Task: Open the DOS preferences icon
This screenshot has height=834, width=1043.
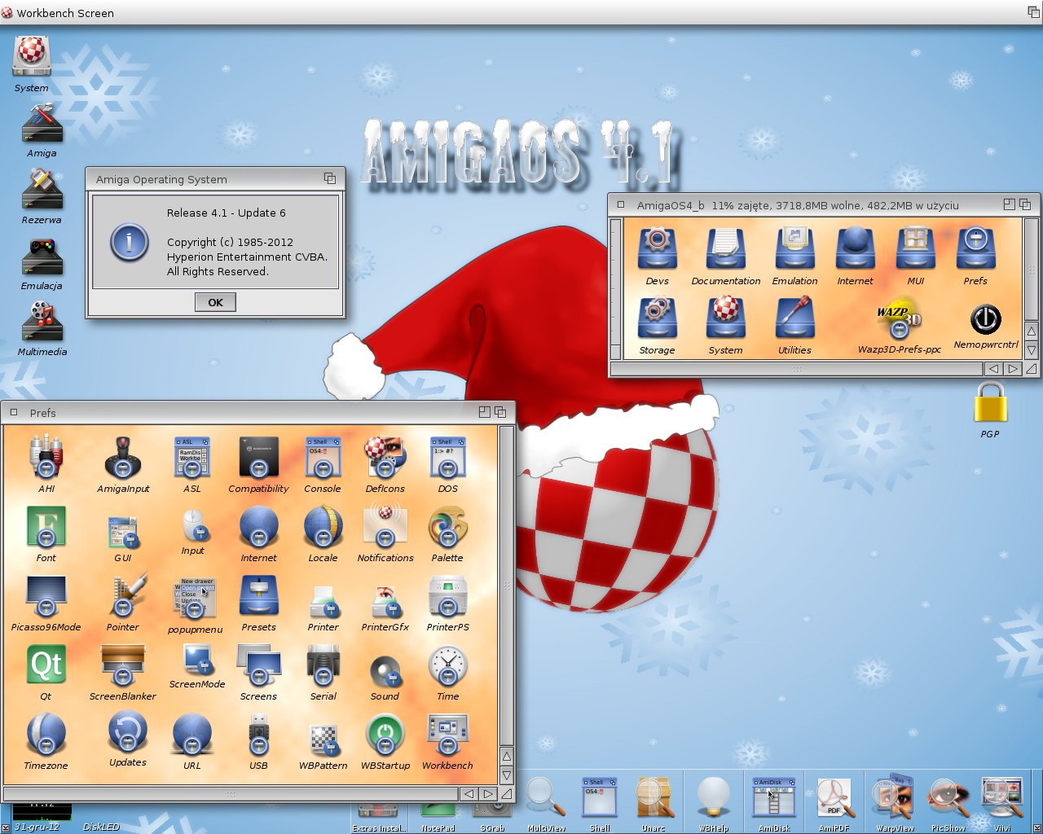Action: (x=447, y=457)
